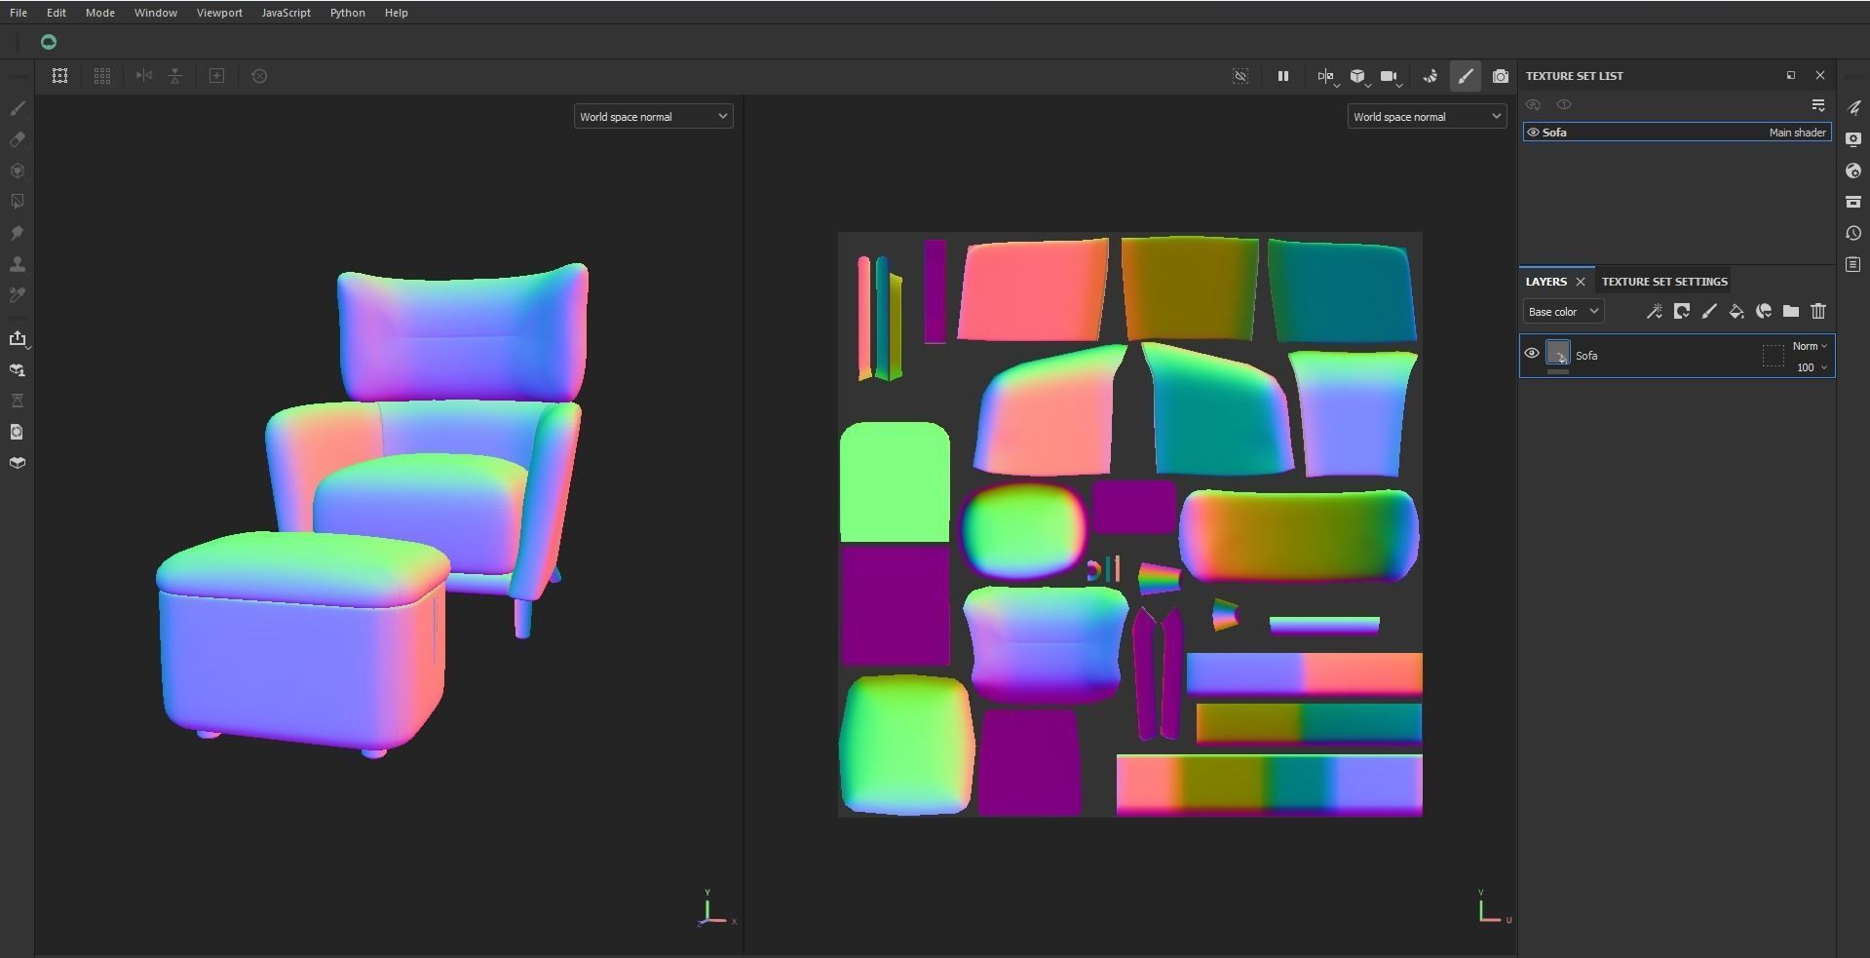This screenshot has height=958, width=1870.
Task: Switch to the Layers tab
Action: click(1546, 282)
